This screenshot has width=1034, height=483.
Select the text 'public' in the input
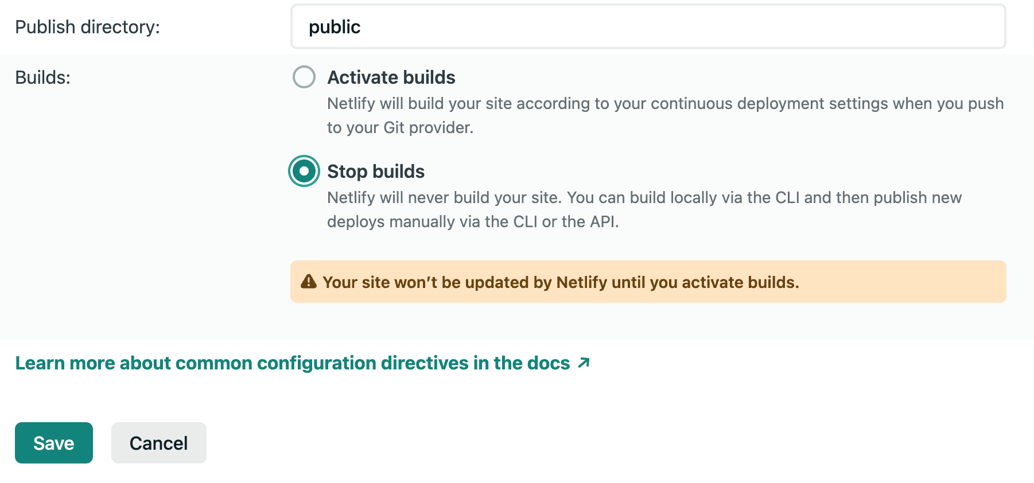[x=335, y=26]
